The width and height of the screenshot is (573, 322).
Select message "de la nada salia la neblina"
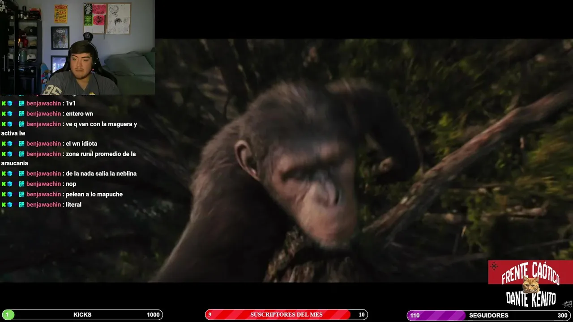pos(101,174)
